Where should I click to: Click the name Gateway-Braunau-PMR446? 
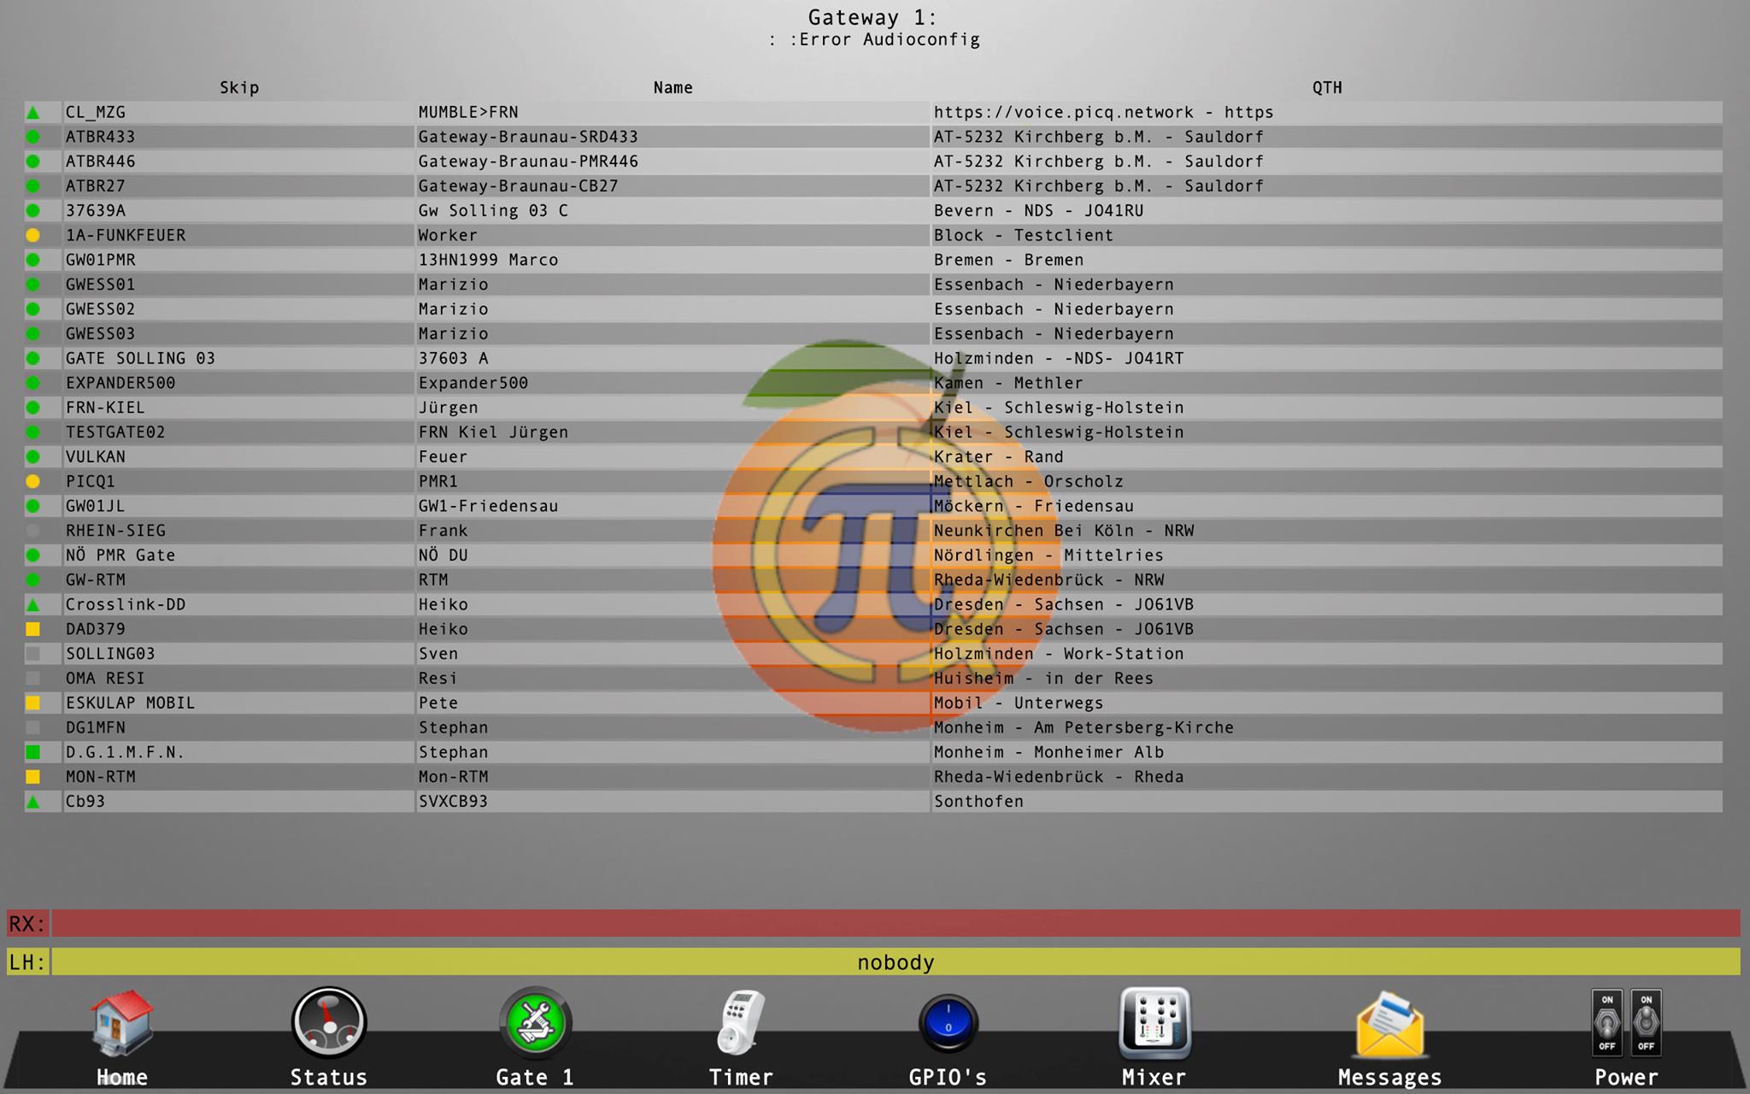coord(528,162)
